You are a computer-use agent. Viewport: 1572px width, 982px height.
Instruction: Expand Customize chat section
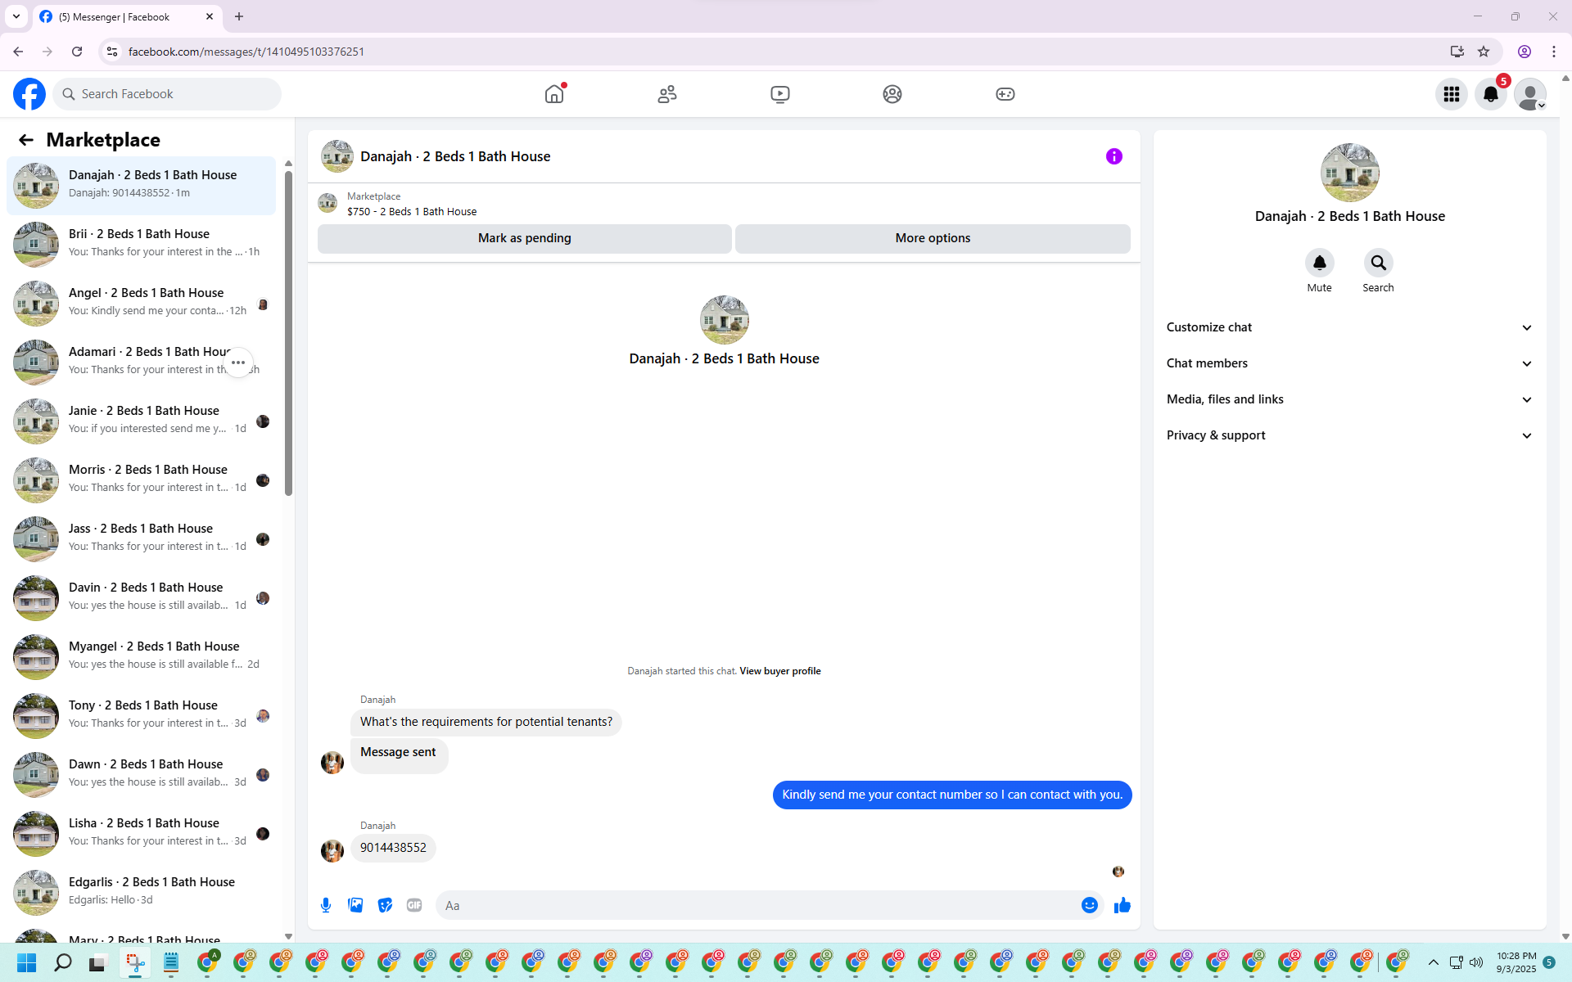click(x=1348, y=327)
